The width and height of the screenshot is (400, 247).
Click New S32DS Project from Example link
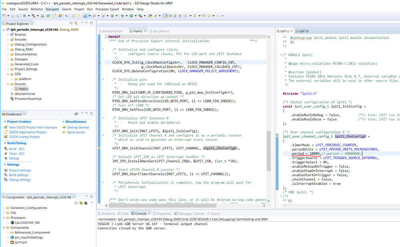(33, 127)
